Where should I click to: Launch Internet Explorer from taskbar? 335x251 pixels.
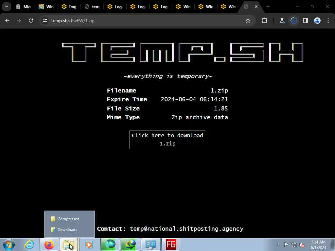click(29, 244)
